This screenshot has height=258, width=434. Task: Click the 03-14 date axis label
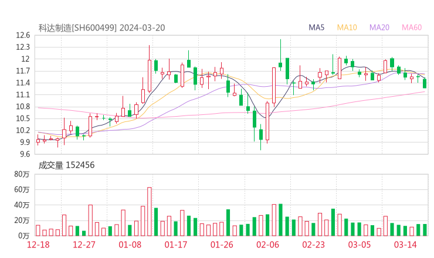click(x=405, y=245)
